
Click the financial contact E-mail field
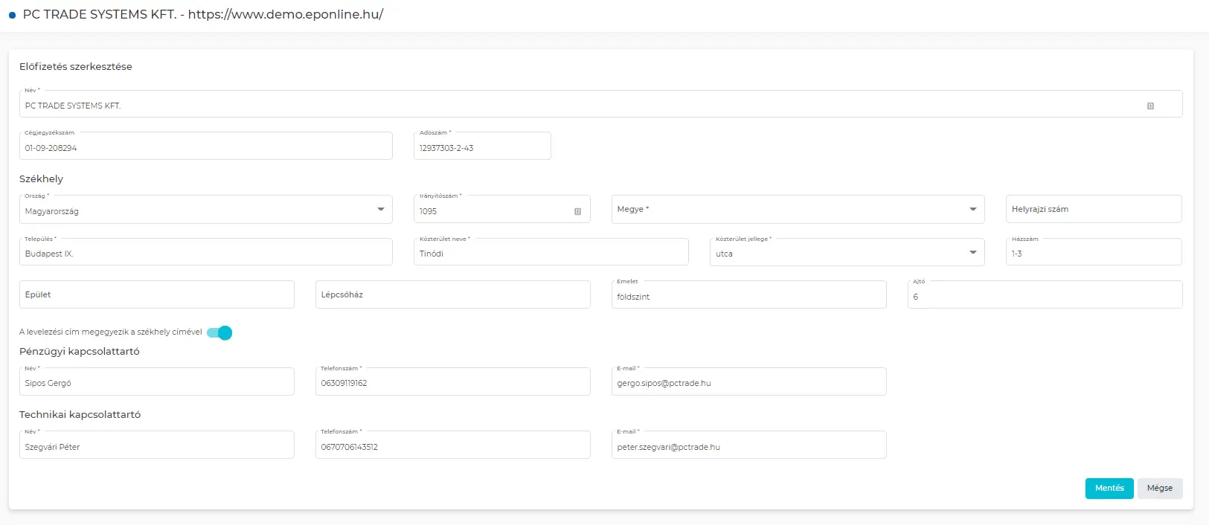(748, 383)
